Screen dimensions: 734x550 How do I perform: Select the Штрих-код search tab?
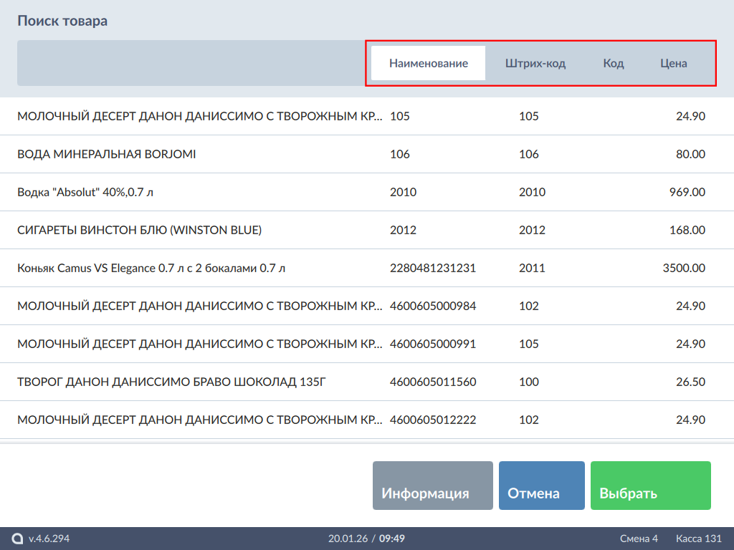pos(535,63)
